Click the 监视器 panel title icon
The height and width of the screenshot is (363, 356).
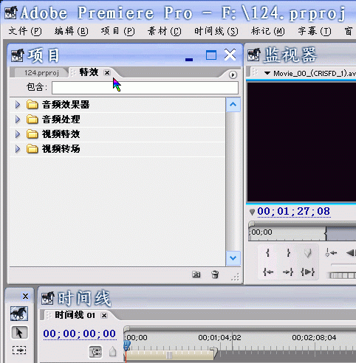pyautogui.click(x=254, y=55)
